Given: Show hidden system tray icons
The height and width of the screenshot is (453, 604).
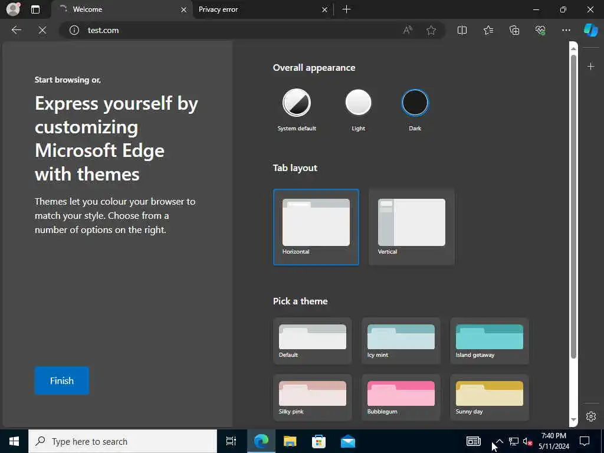Looking at the screenshot, I should (x=499, y=441).
